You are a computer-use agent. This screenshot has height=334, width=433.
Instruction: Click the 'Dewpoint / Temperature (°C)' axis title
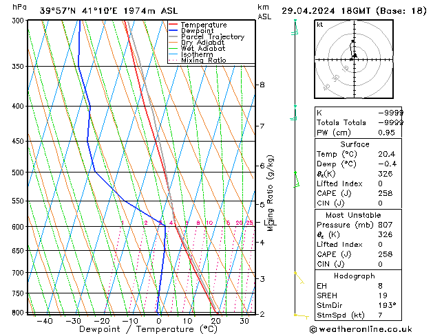[x=148, y=329]
